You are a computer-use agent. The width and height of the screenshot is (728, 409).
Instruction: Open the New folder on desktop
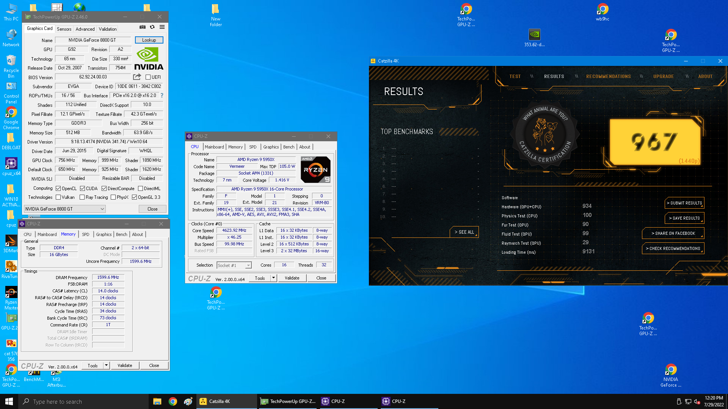pos(216,15)
